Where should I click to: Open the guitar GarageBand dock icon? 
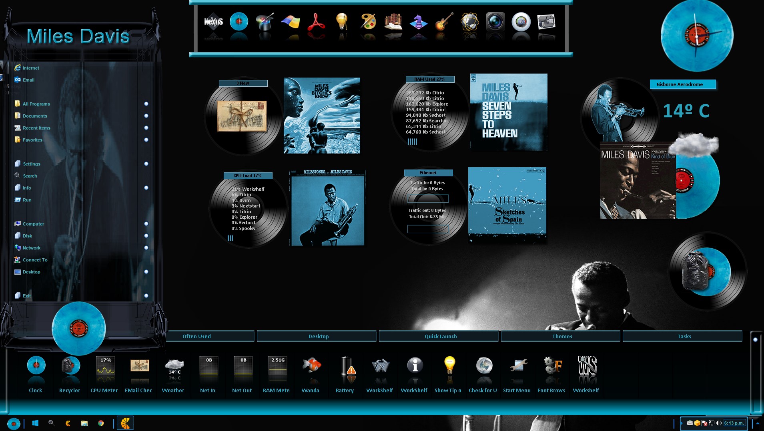click(x=444, y=22)
